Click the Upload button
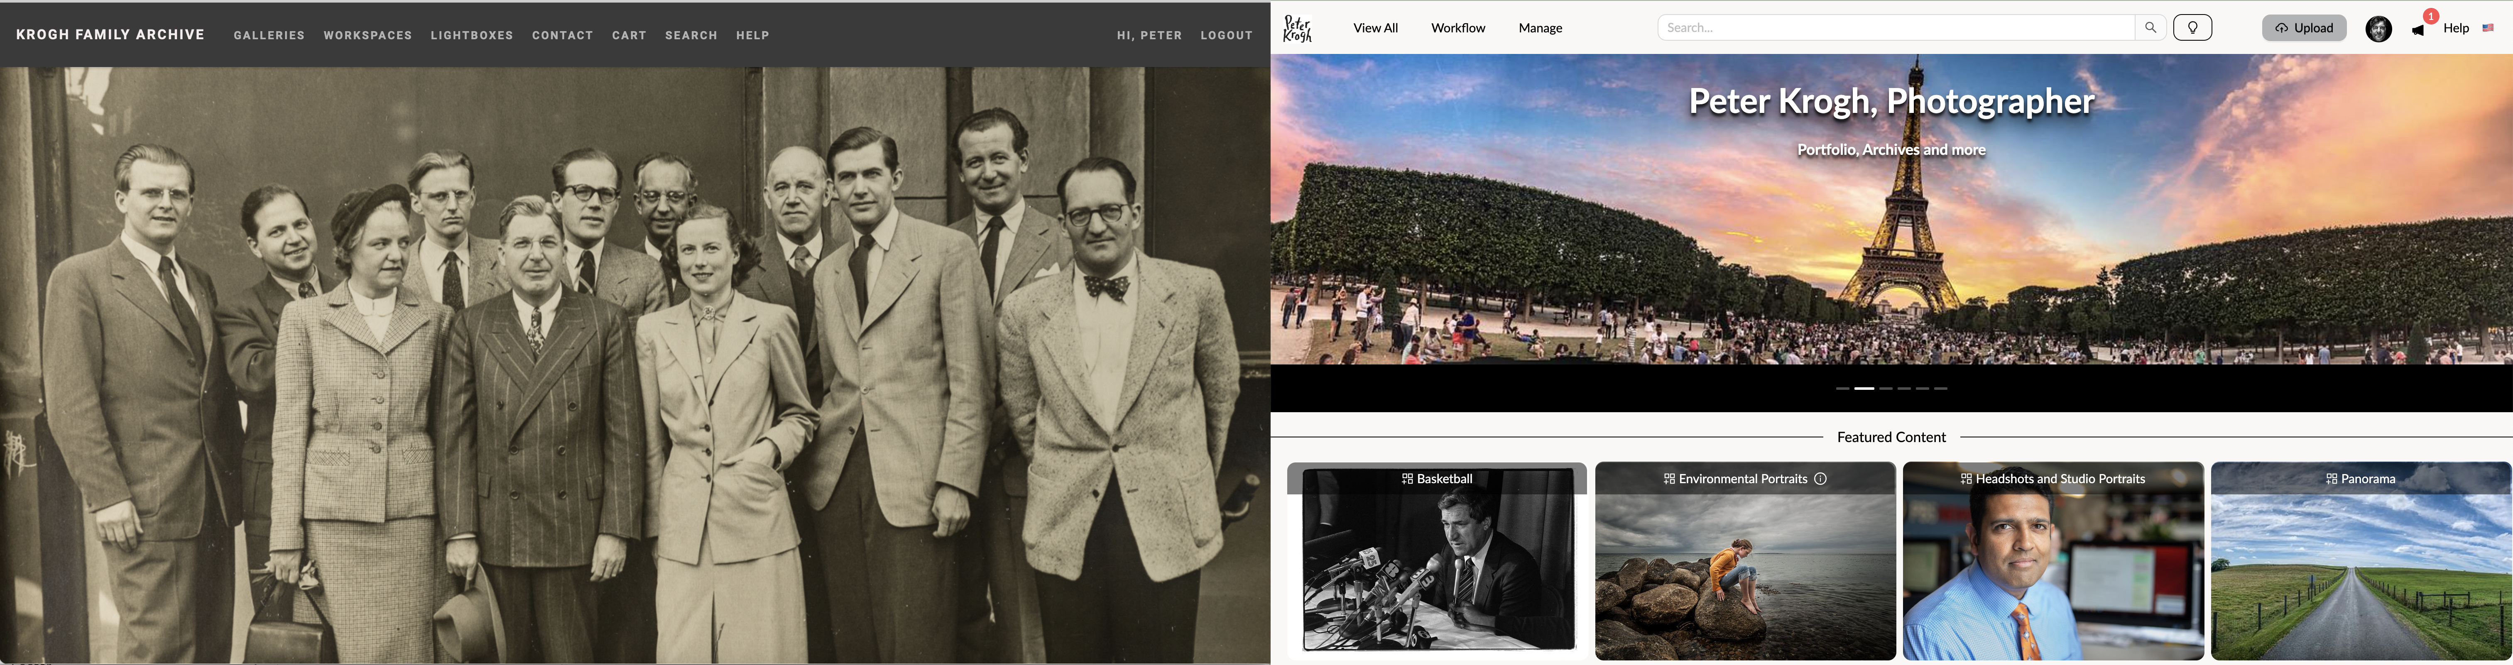The image size is (2513, 665). [2304, 27]
